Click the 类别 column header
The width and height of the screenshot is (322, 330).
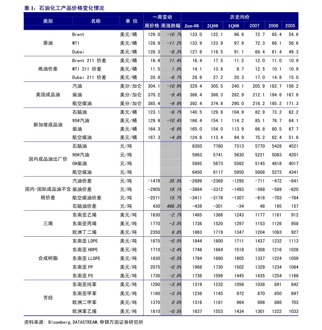(x=48, y=21)
